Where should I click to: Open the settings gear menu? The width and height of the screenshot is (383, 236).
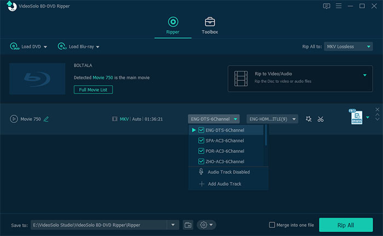206,225
